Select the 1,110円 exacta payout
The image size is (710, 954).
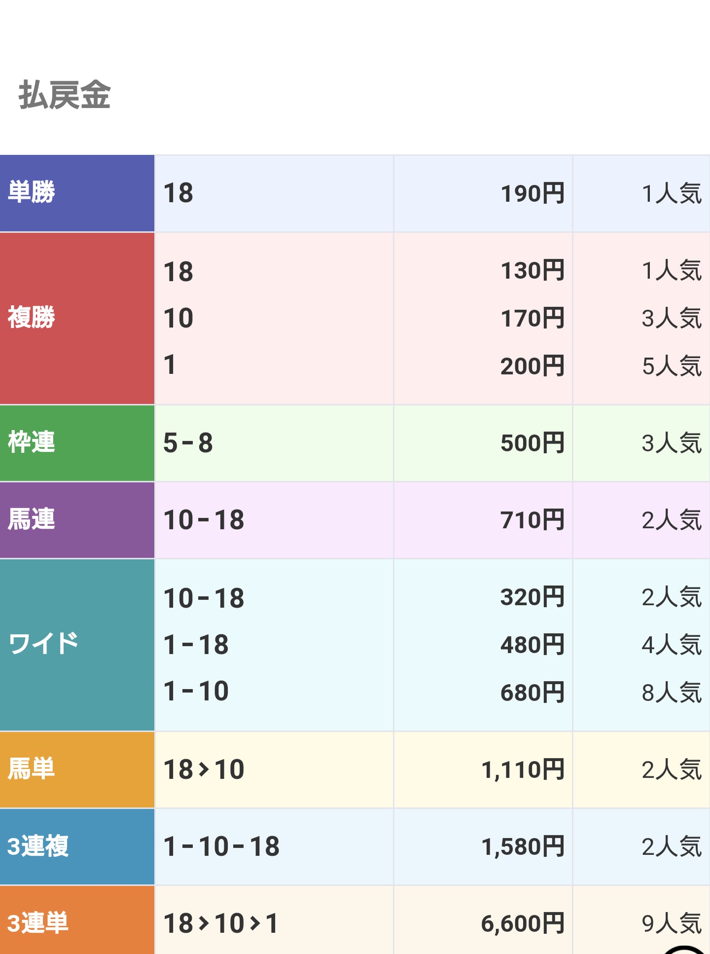point(523,770)
